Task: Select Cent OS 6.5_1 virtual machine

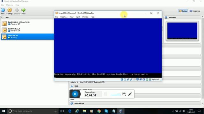Action: point(27,23)
